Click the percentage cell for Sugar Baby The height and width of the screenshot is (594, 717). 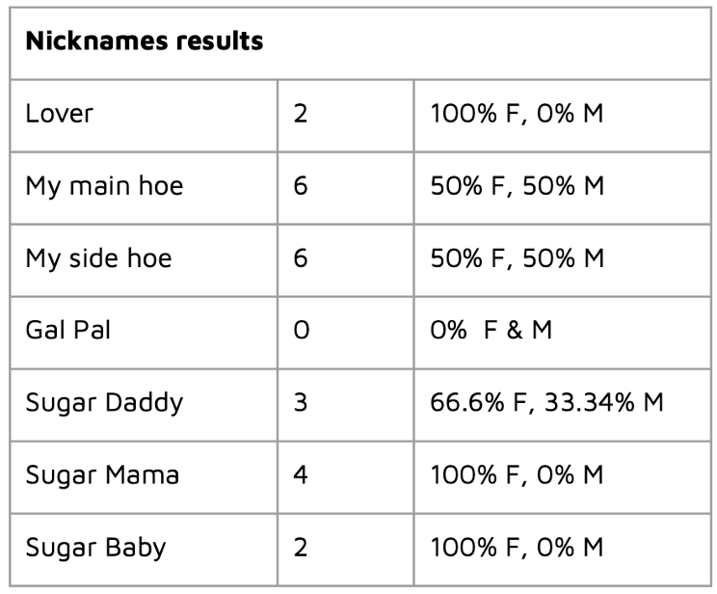click(x=517, y=548)
